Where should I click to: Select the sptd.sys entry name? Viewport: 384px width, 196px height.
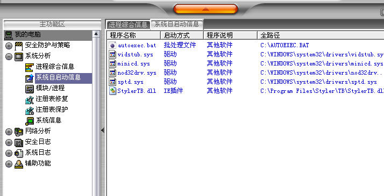click(130, 82)
